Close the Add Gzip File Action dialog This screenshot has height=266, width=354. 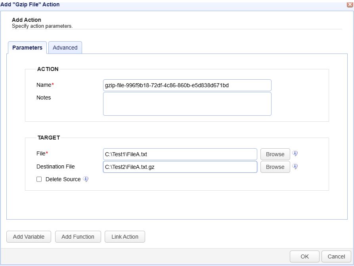click(350, 4)
